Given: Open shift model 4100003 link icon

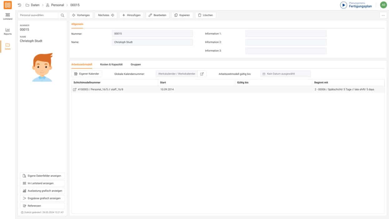Looking at the screenshot, I should click(74, 89).
